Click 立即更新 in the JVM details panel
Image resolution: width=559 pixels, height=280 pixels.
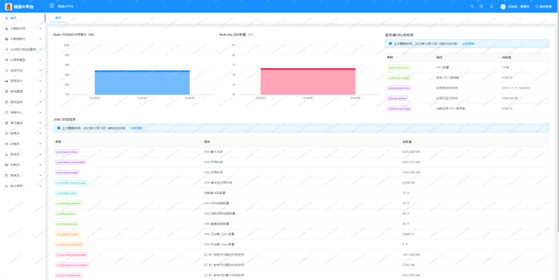tap(136, 128)
